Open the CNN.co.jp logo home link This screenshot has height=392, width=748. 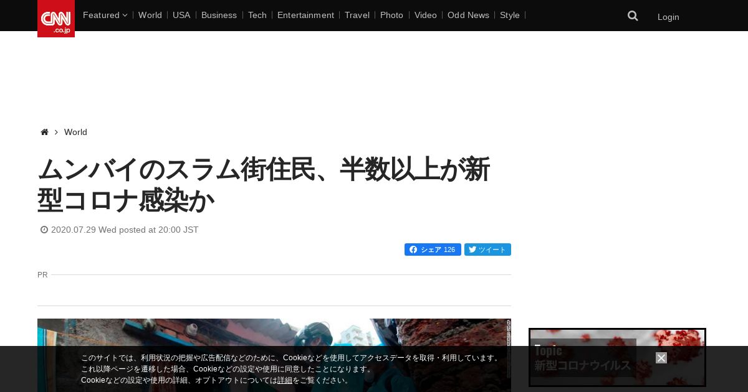[56, 19]
